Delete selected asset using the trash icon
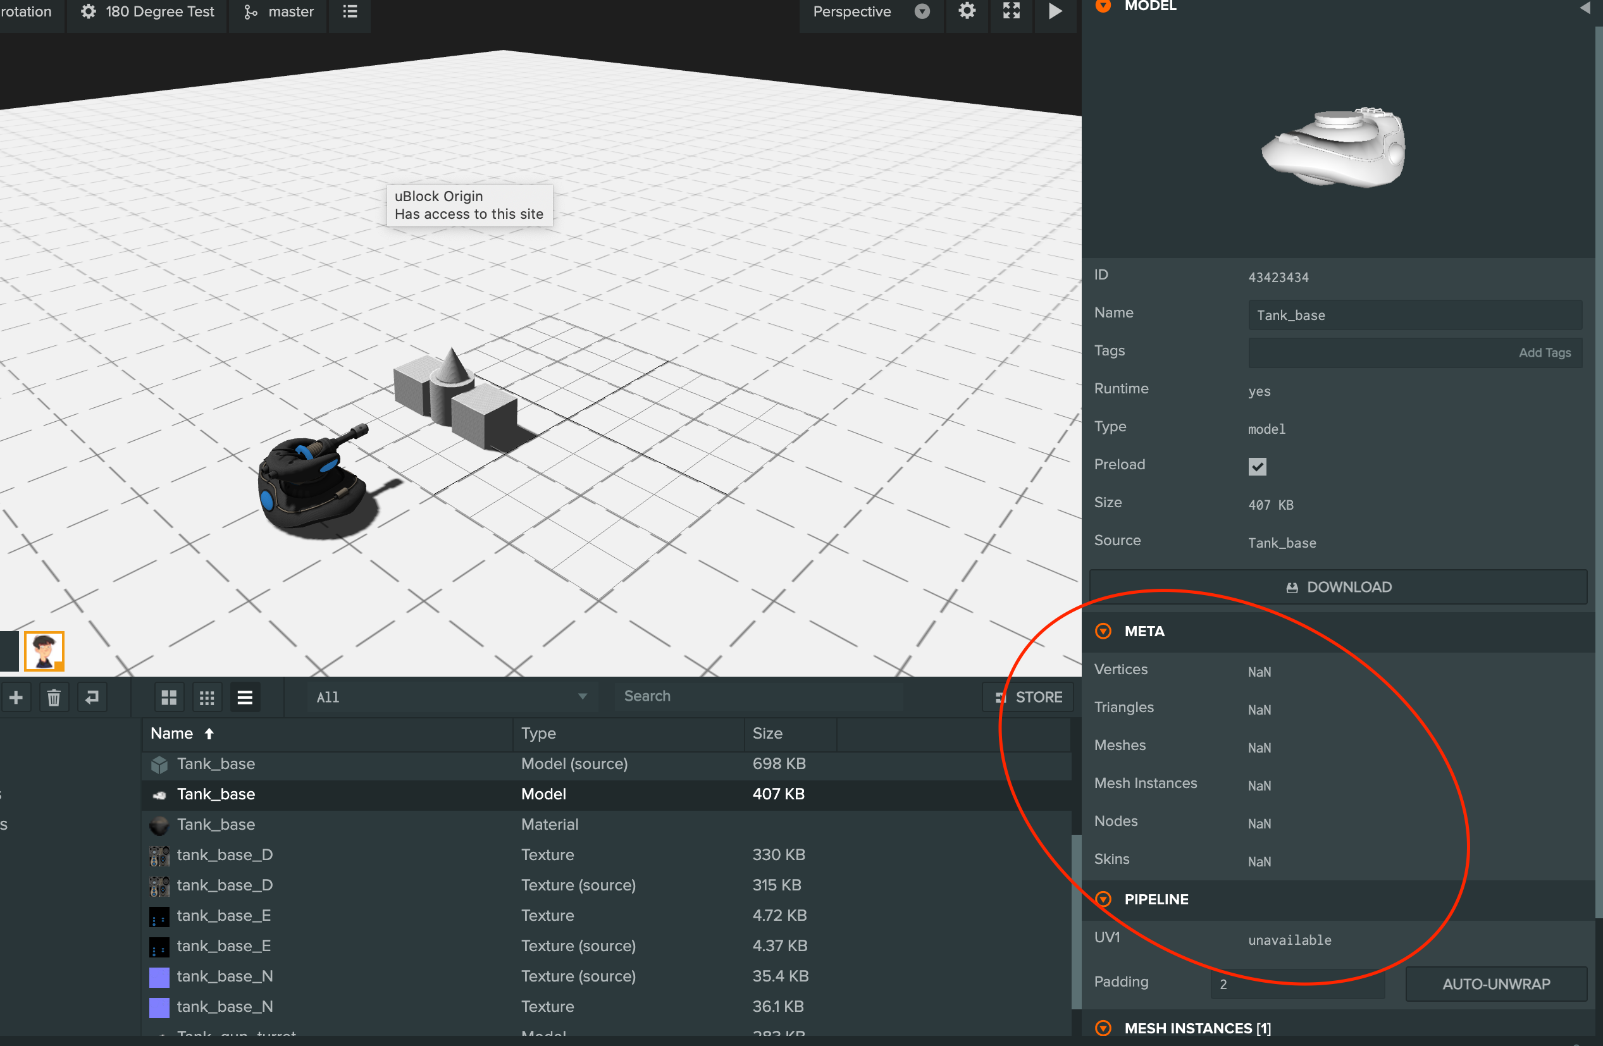This screenshot has height=1046, width=1603. [x=54, y=696]
